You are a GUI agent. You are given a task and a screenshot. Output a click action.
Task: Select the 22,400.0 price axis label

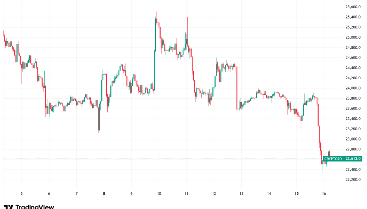point(352,169)
